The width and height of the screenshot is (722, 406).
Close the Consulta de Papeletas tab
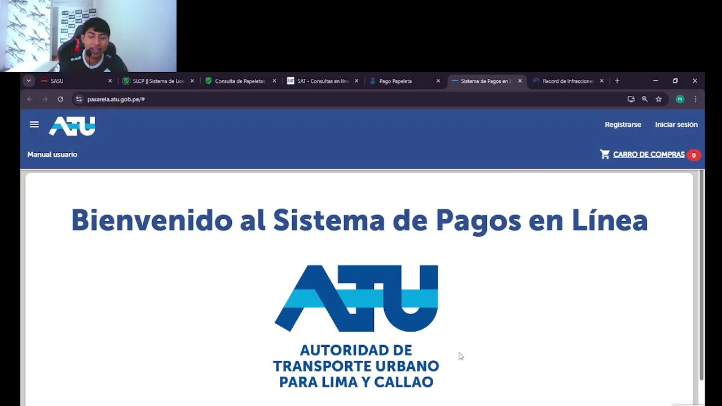[x=275, y=81]
